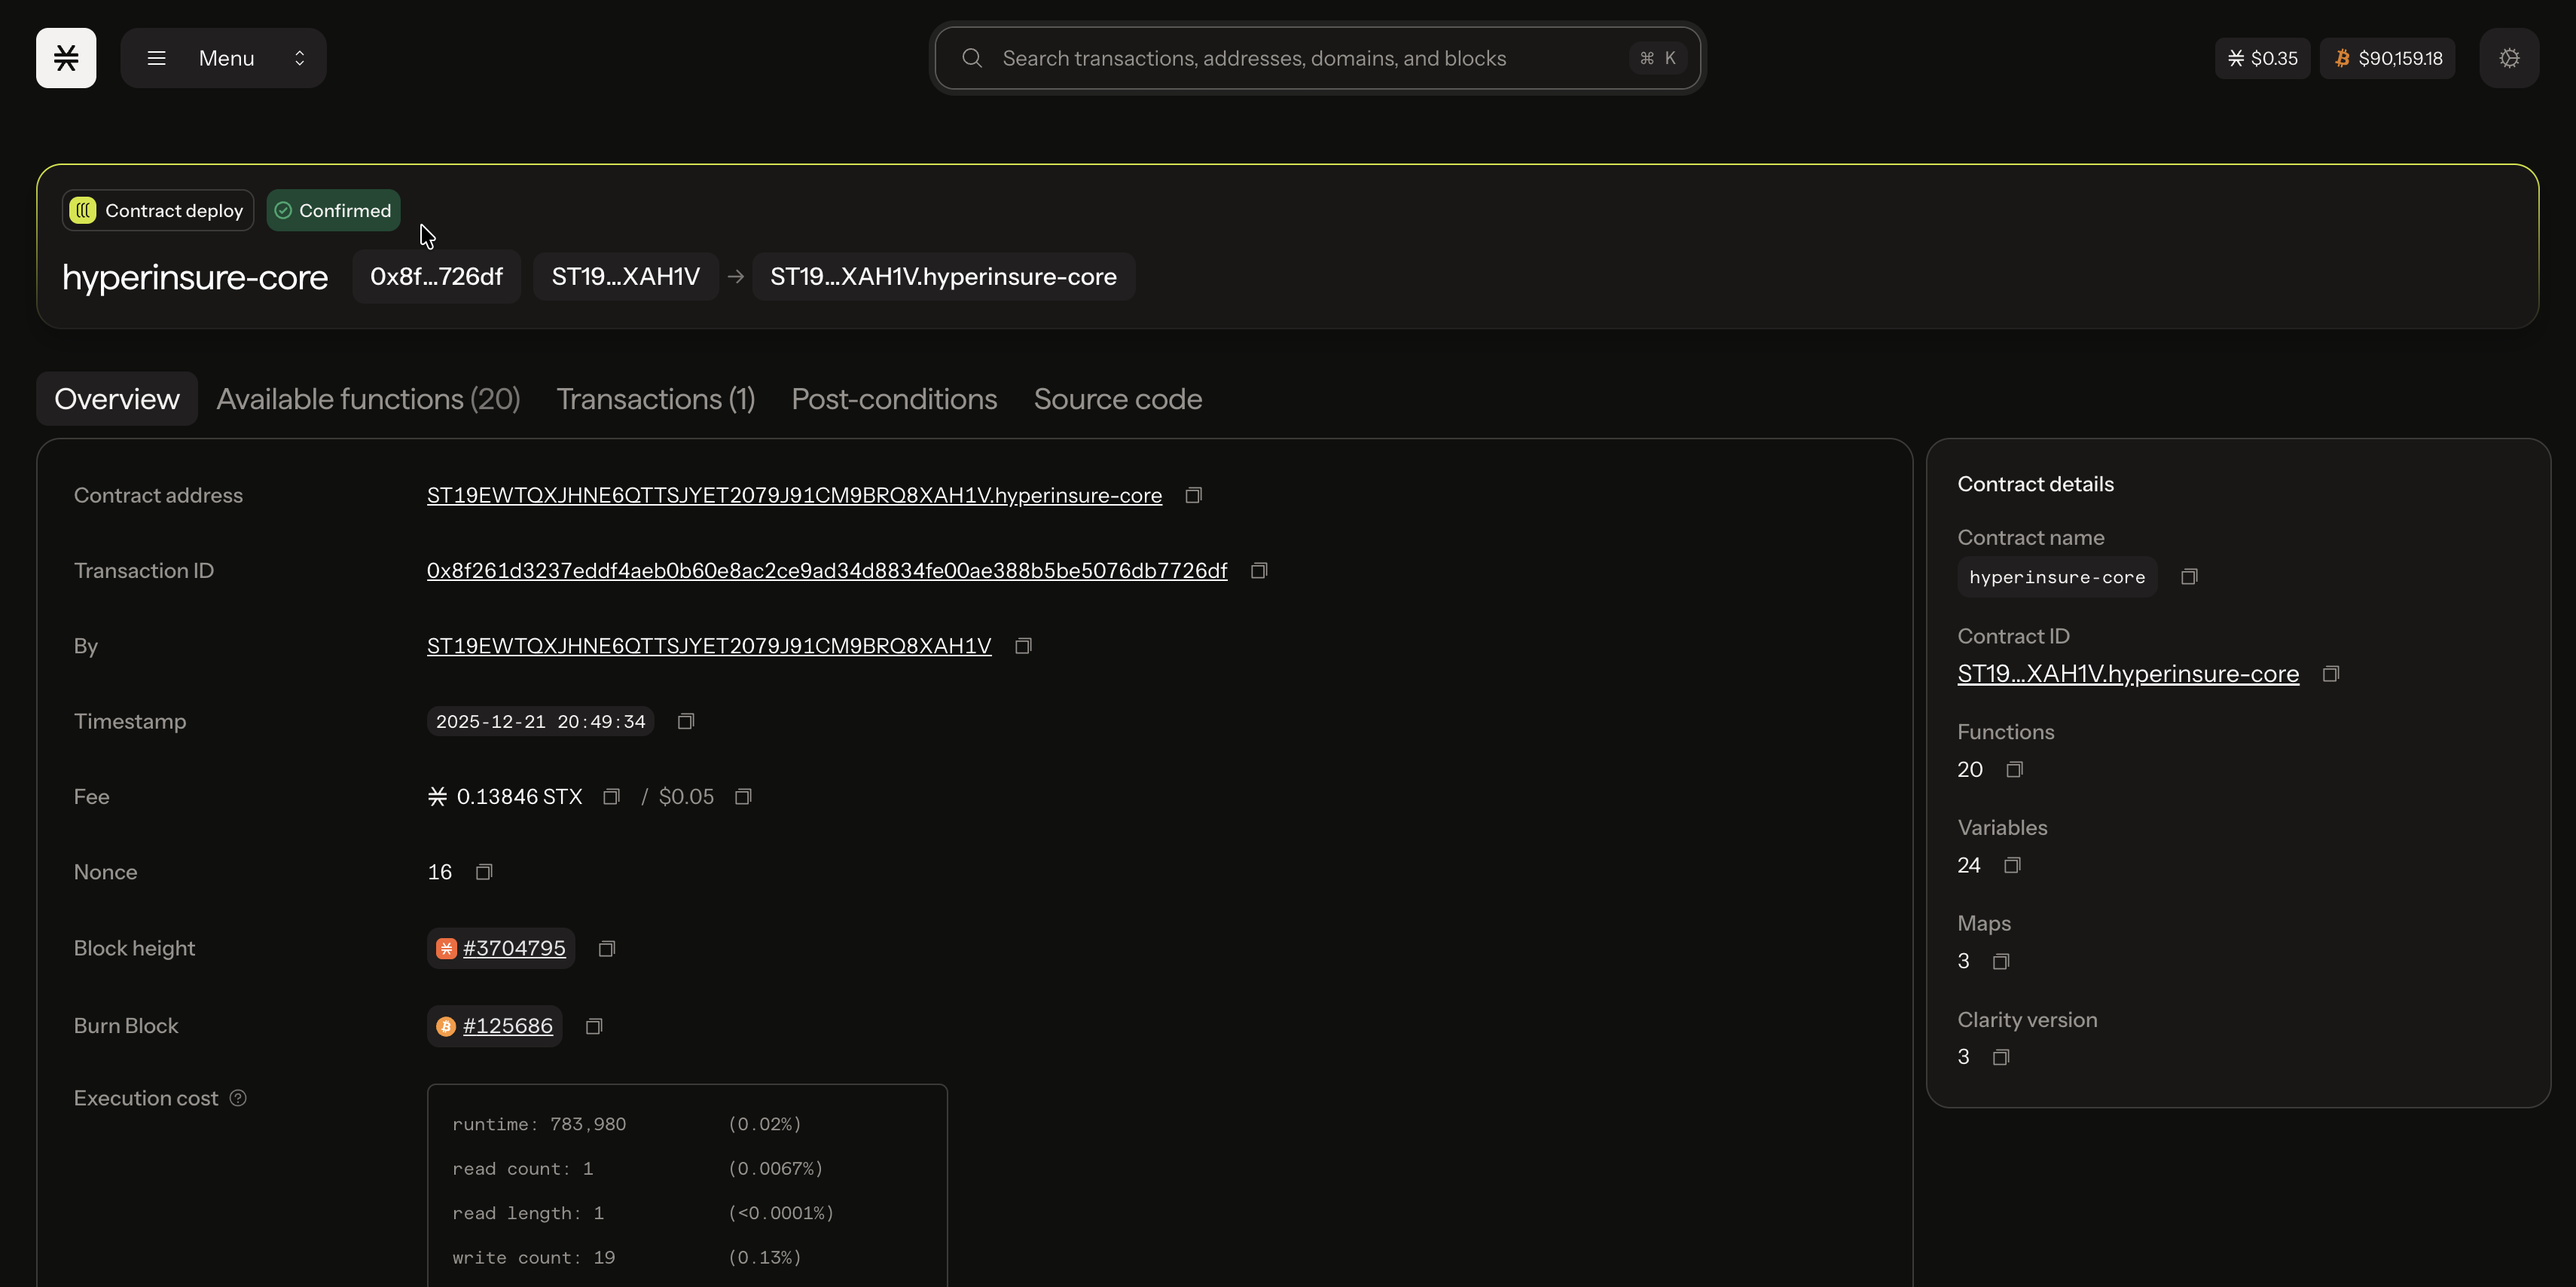
Task: Copy the nonce value
Action: 484,873
